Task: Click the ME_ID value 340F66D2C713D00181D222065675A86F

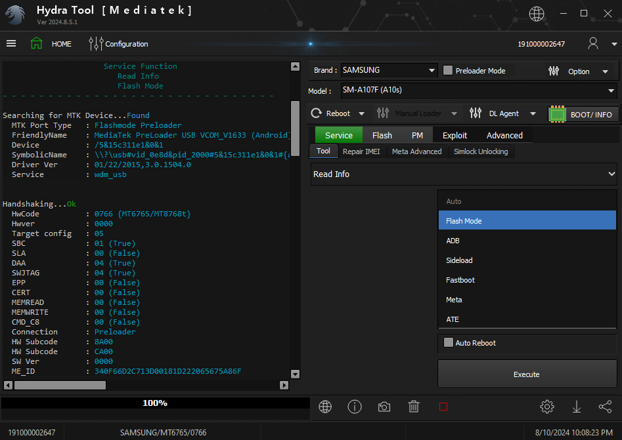Action: click(x=167, y=371)
